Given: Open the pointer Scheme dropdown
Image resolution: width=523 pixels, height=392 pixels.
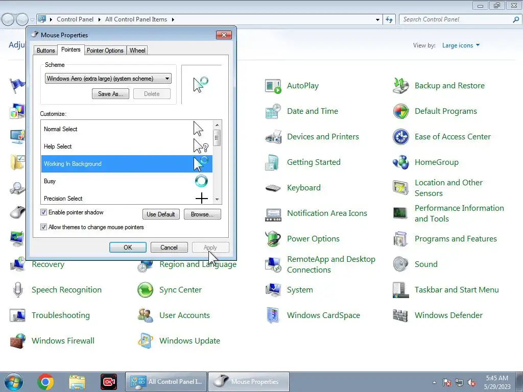Looking at the screenshot, I should [x=108, y=78].
